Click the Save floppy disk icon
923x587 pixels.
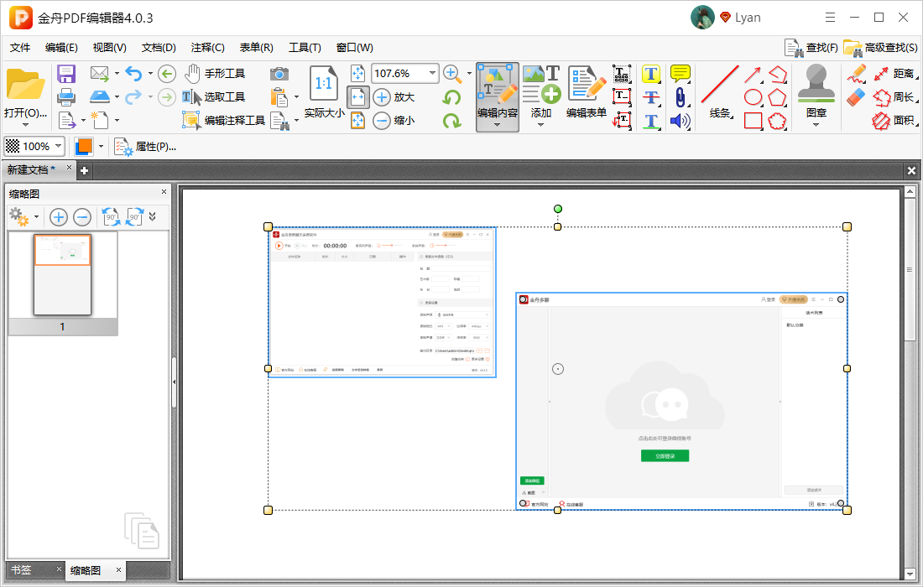click(x=66, y=74)
